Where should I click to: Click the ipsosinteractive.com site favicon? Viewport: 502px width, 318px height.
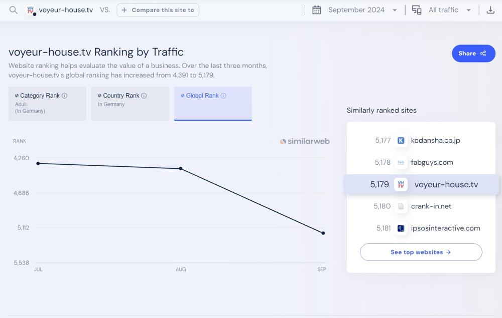[401, 228]
